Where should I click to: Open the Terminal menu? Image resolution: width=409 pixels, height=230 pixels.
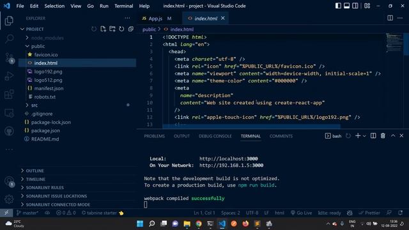123,6
